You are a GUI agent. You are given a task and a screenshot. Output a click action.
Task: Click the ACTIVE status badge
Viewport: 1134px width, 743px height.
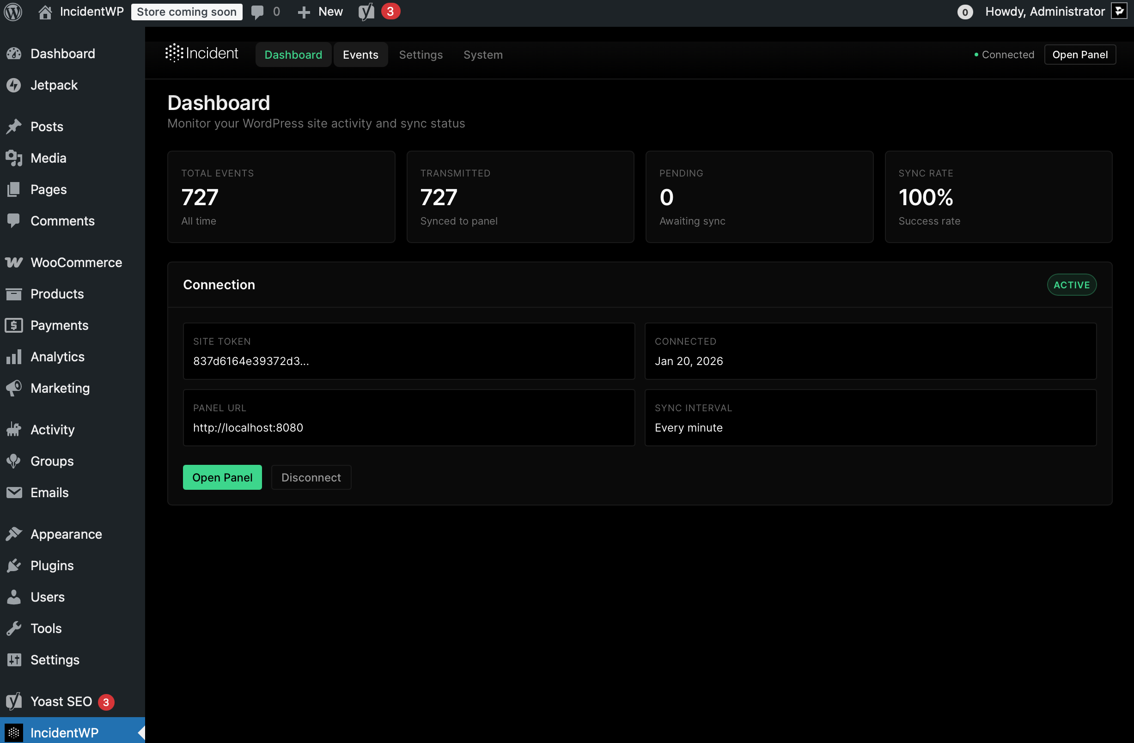[1072, 284]
